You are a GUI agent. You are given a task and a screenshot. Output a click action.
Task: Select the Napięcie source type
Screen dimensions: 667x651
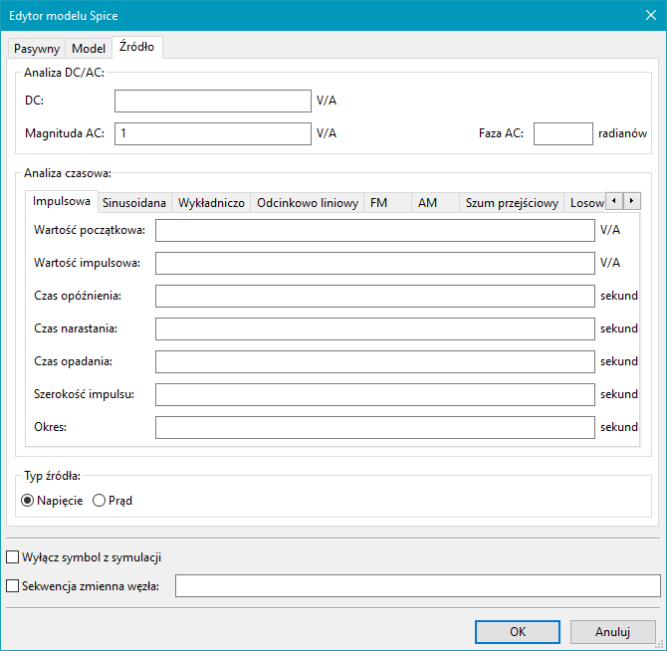[x=28, y=501]
